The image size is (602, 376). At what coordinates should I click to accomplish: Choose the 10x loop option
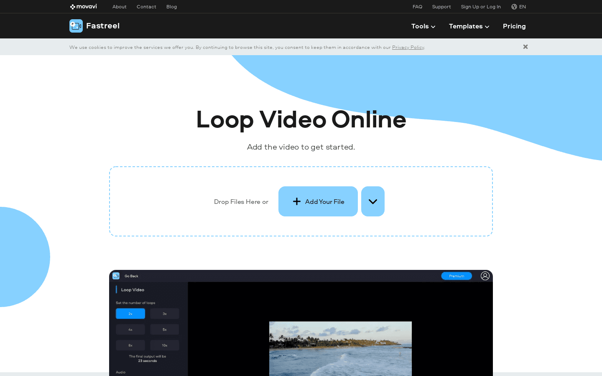pyautogui.click(x=165, y=346)
